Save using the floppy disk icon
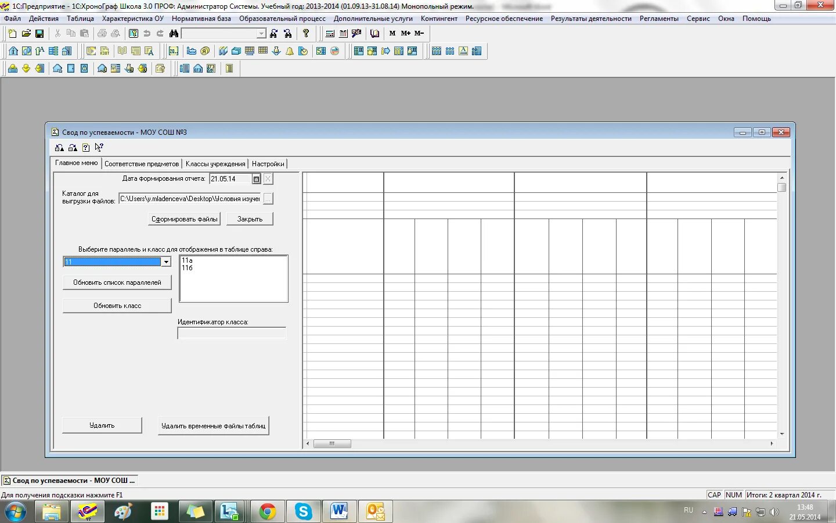Screen dimensions: 836x523 coord(39,33)
